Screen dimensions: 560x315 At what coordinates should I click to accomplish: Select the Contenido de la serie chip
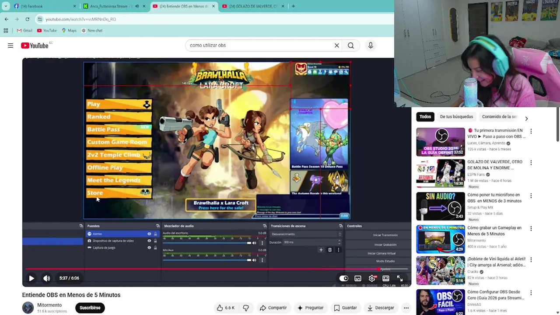[x=500, y=117]
